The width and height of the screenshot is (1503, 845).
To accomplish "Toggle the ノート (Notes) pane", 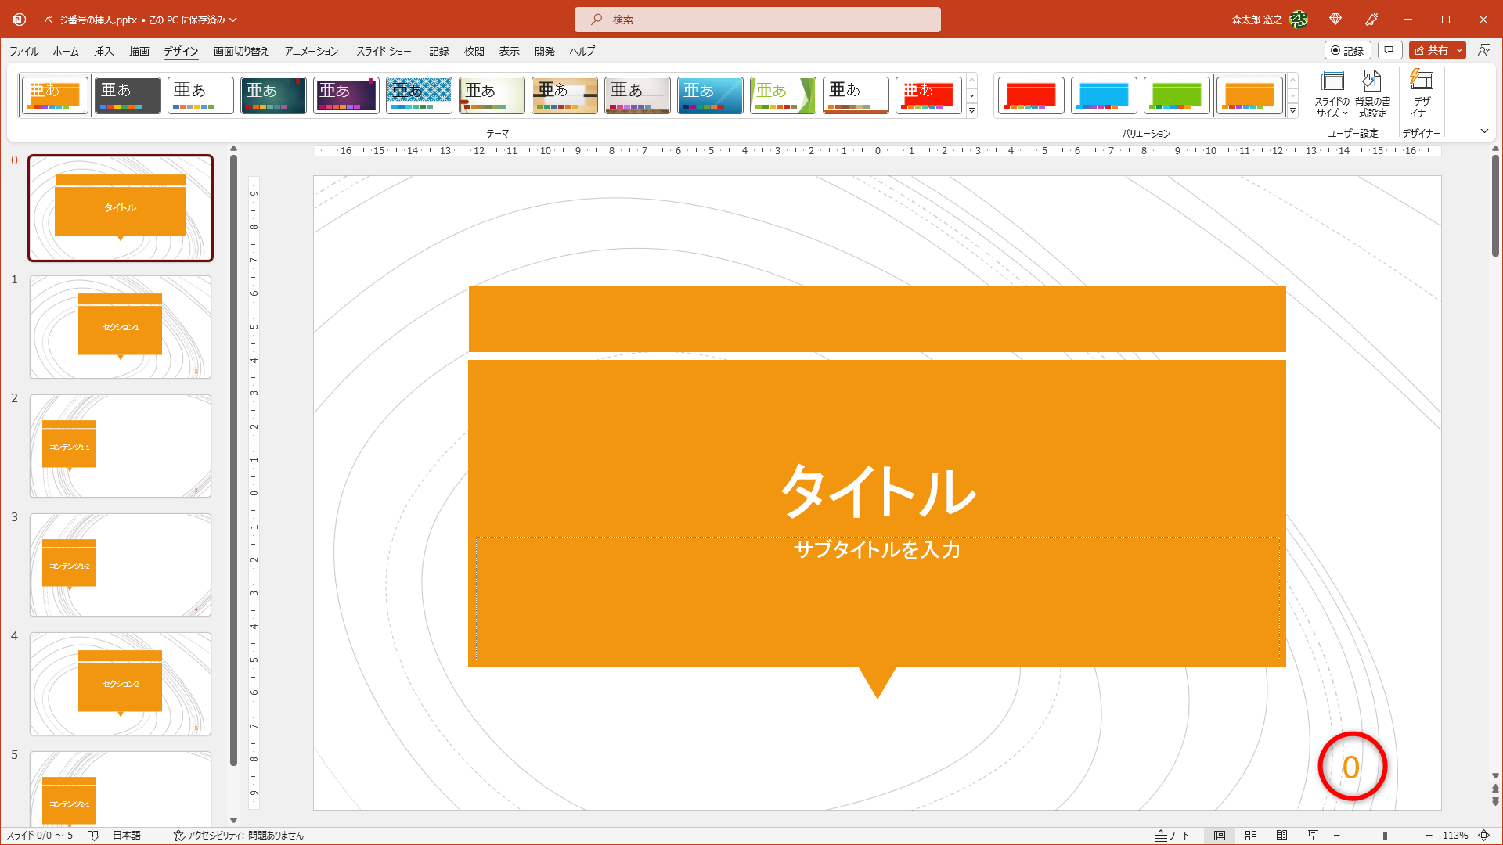I will (1171, 835).
